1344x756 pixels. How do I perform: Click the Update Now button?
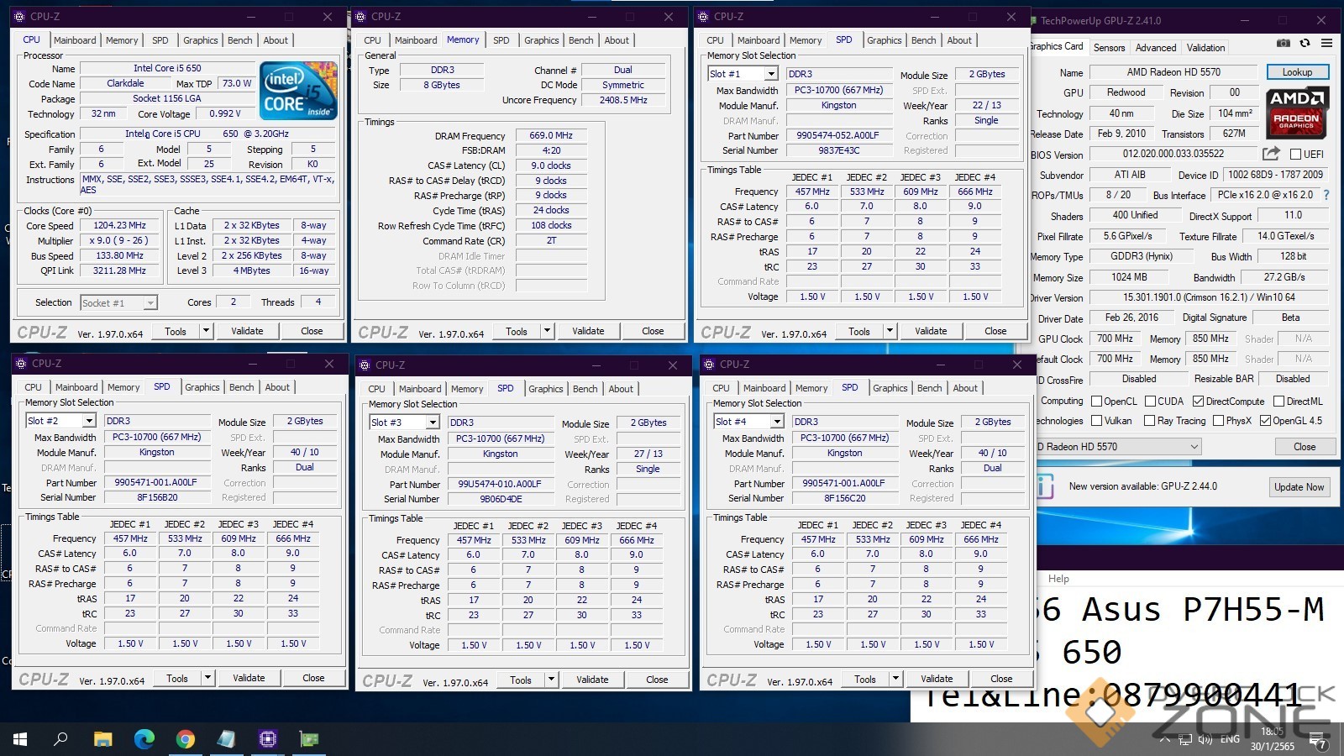[x=1299, y=486]
